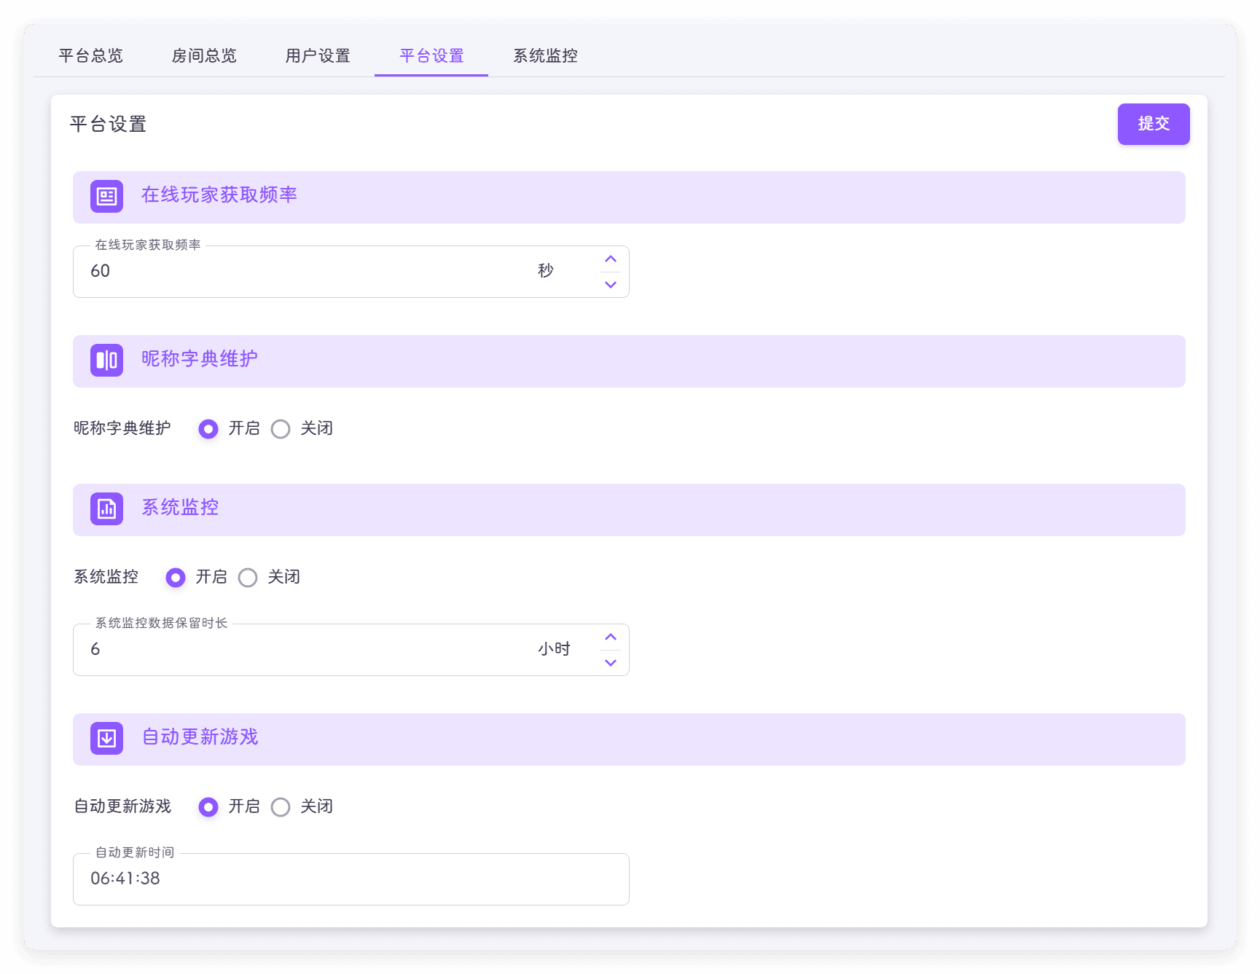Click the online player frequency section icon
Screen dimensions: 1260x974
pyautogui.click(x=106, y=197)
